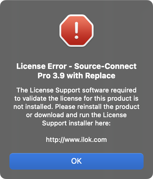
Task: Click the 'Support installer here:' text line
Action: 76,123
